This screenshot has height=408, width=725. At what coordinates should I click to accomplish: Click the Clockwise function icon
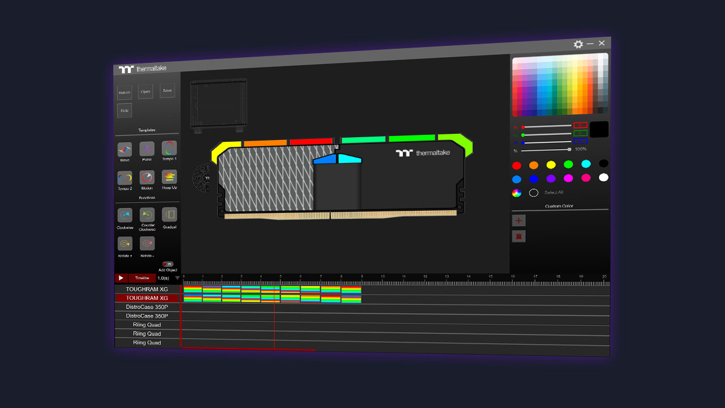[125, 215]
